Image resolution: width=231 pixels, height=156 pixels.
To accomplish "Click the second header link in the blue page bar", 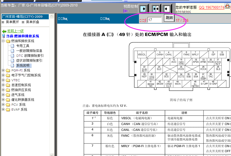I will (x=105, y=19).
